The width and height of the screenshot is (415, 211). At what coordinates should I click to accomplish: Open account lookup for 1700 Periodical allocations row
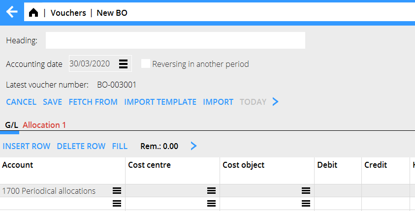(x=117, y=191)
